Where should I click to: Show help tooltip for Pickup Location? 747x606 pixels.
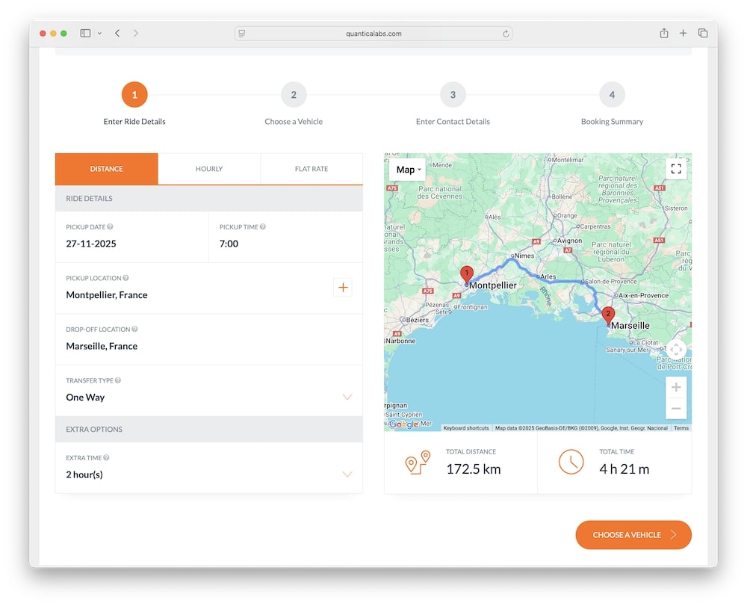click(x=125, y=278)
